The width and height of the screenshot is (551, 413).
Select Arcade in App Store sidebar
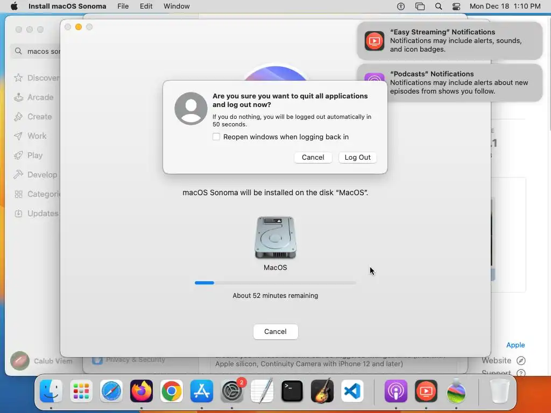click(33, 97)
